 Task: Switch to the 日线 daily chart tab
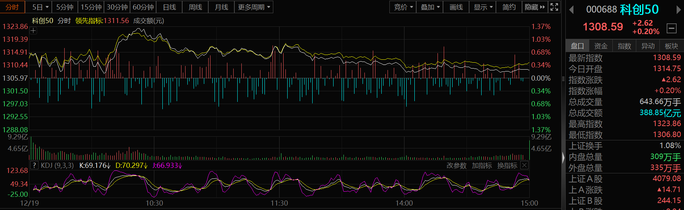click(x=169, y=7)
